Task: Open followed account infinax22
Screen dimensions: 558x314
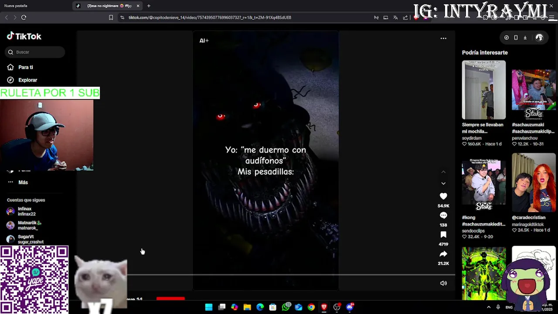Action: (x=26, y=212)
